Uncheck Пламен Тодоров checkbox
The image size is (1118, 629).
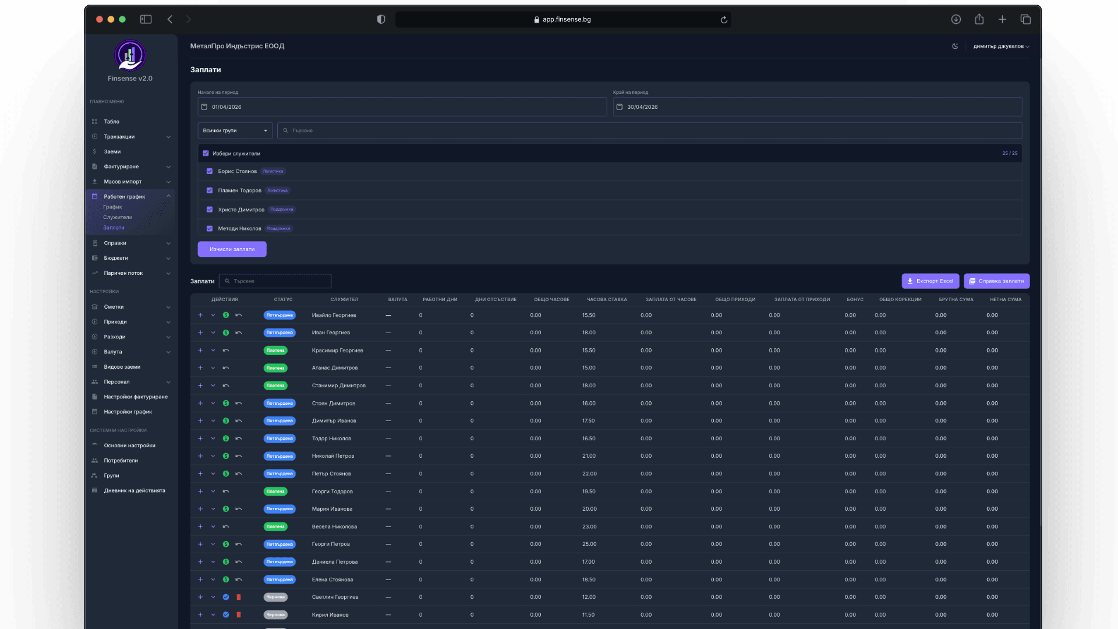[x=210, y=190]
